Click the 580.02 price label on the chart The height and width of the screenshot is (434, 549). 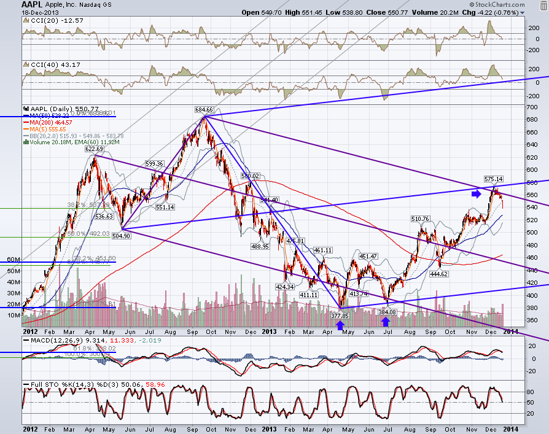[x=251, y=176]
